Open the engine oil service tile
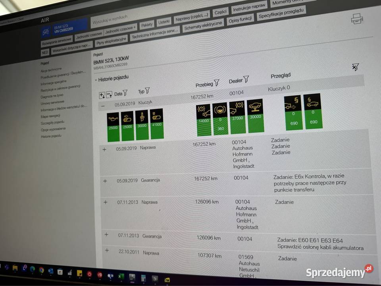The image size is (381, 286). click(x=113, y=127)
